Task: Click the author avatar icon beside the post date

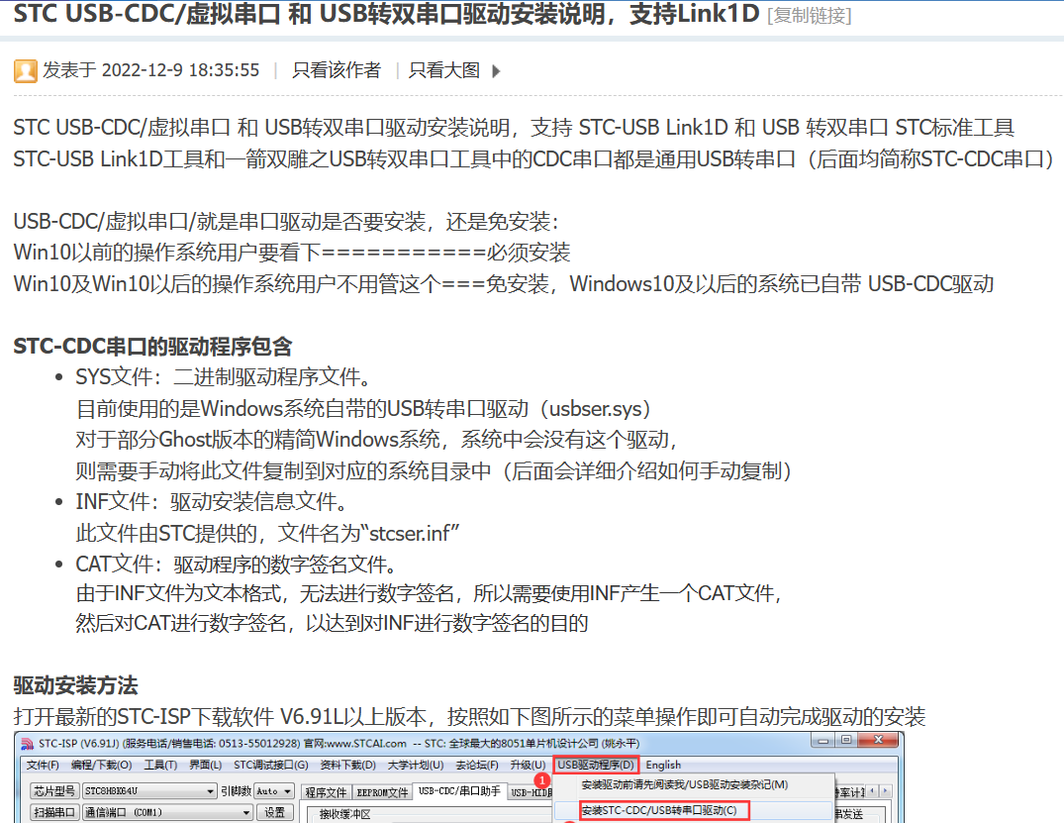Action: click(x=25, y=70)
